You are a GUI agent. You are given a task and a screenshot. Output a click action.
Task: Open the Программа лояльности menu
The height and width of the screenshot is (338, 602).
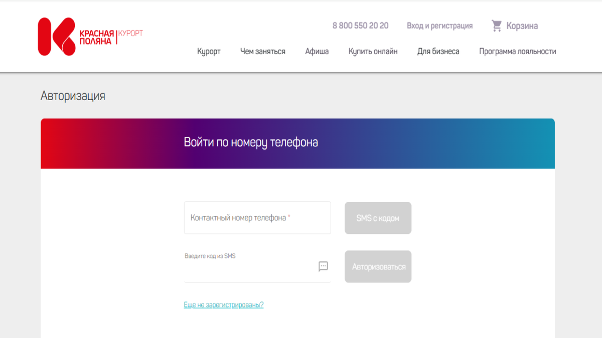[518, 51]
